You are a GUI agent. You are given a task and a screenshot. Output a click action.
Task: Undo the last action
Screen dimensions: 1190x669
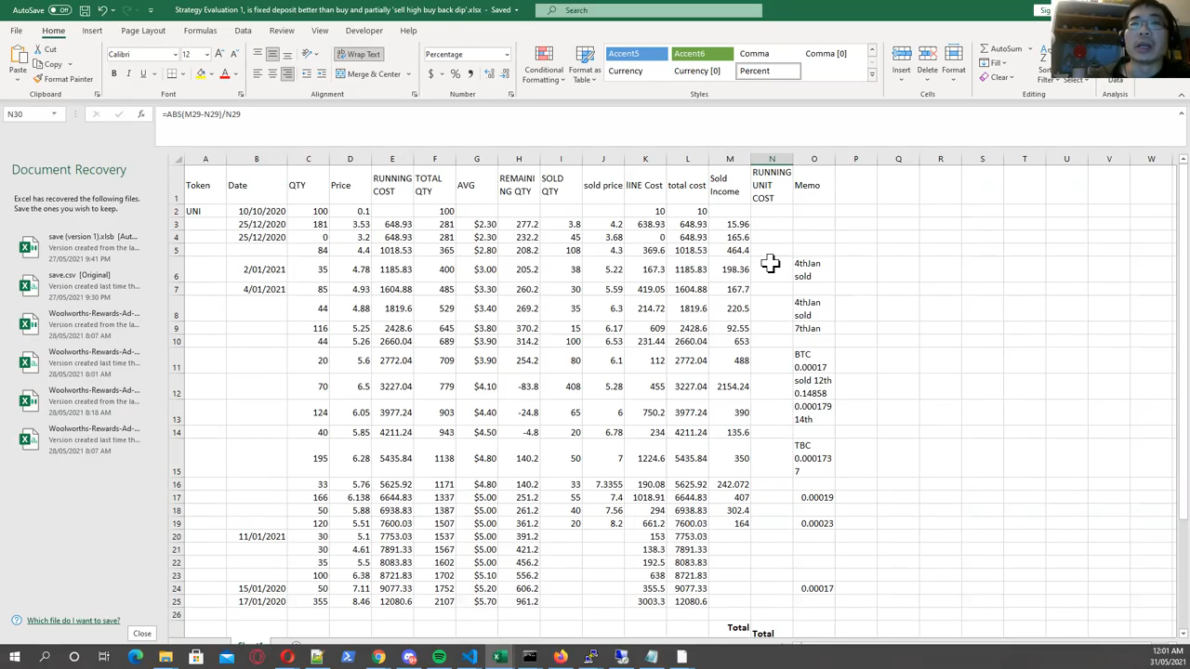coord(102,10)
